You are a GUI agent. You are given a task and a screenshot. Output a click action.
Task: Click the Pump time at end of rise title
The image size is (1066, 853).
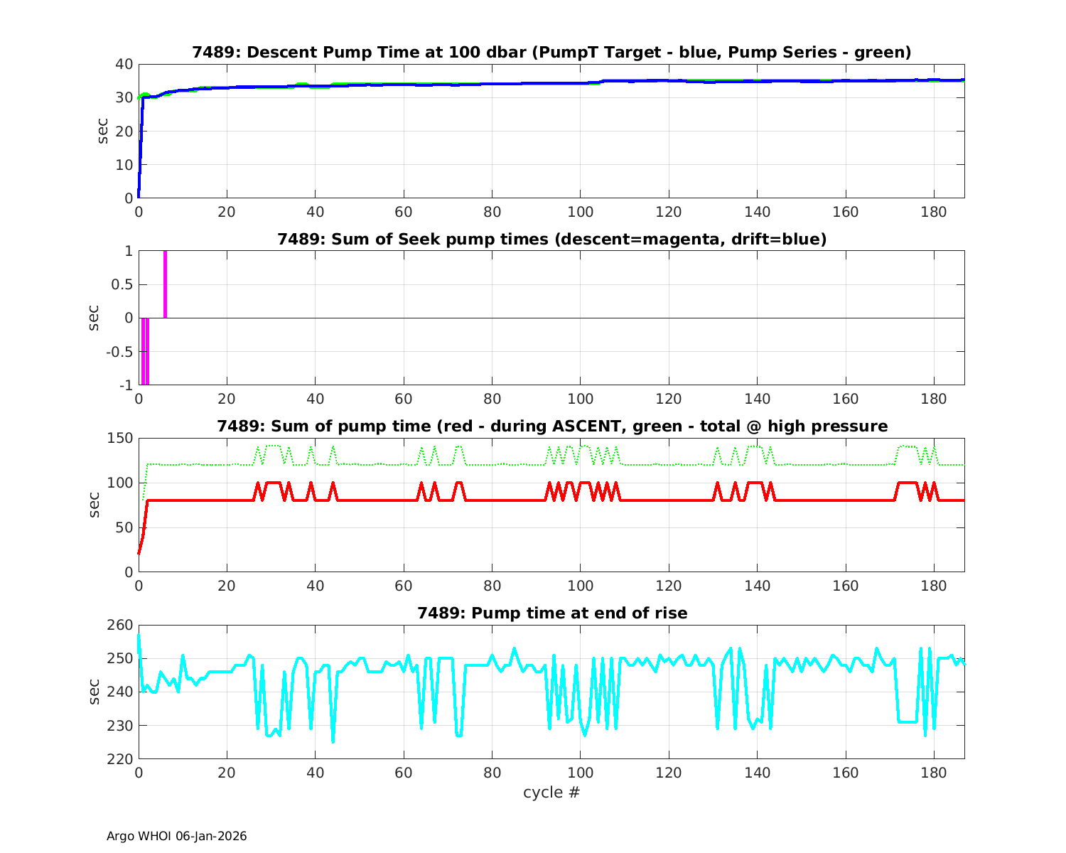551,613
